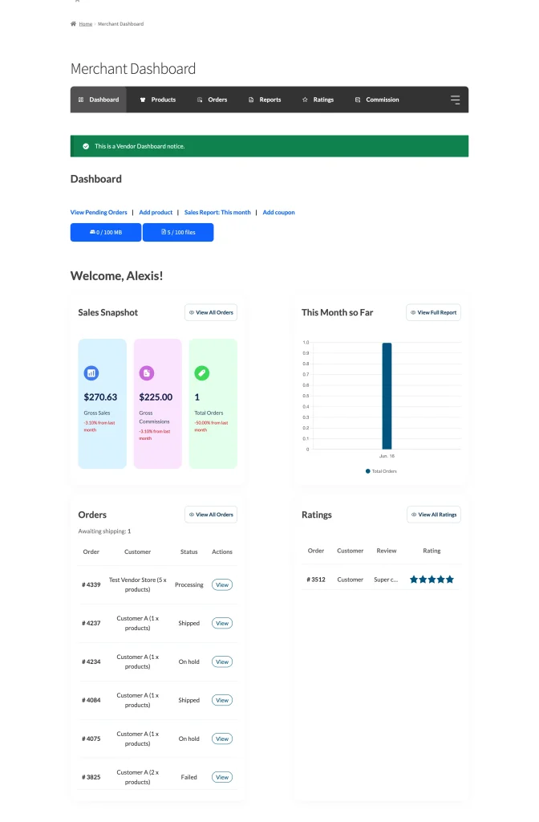This screenshot has height=822, width=539.
Task: View order #3825
Action: [222, 777]
